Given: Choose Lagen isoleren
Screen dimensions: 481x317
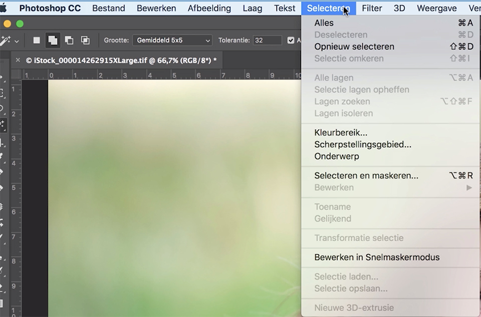Looking at the screenshot, I should pyautogui.click(x=390, y=113).
